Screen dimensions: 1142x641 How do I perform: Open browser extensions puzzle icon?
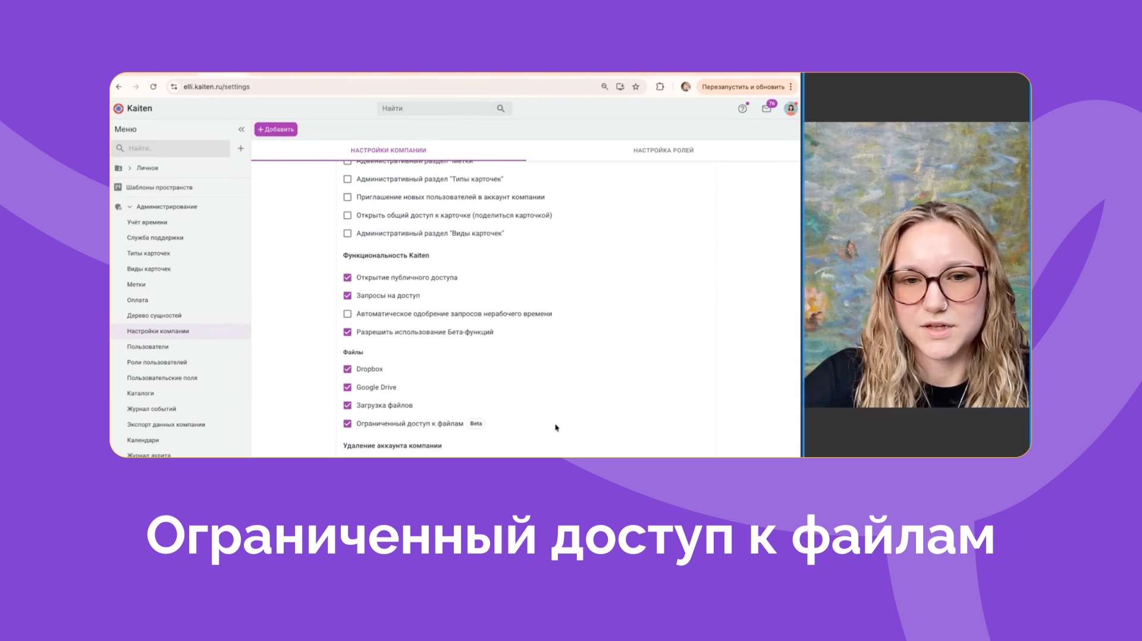[x=660, y=87]
